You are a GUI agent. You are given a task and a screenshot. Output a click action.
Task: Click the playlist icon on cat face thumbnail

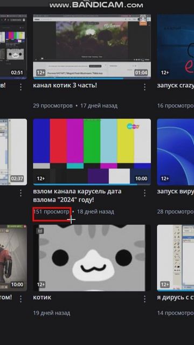tap(40, 231)
